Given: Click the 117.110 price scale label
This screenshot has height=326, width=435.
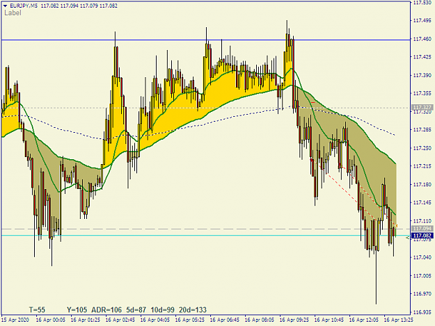Looking at the screenshot, I should tap(422, 221).
